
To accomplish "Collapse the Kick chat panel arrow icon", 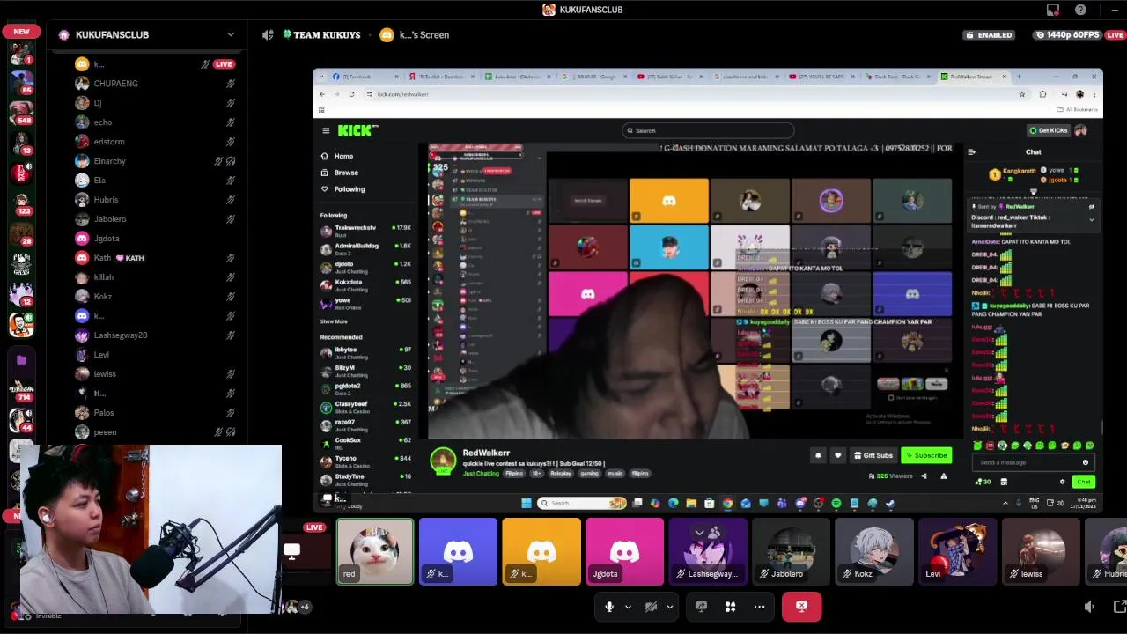I will [971, 152].
